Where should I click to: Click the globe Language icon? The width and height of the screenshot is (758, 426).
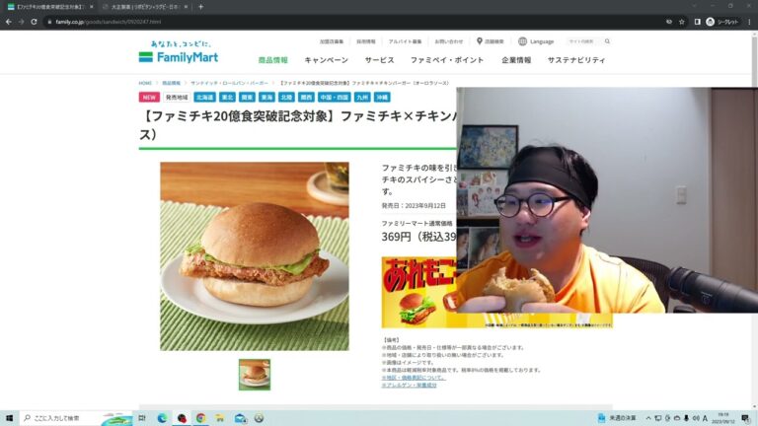click(x=522, y=41)
